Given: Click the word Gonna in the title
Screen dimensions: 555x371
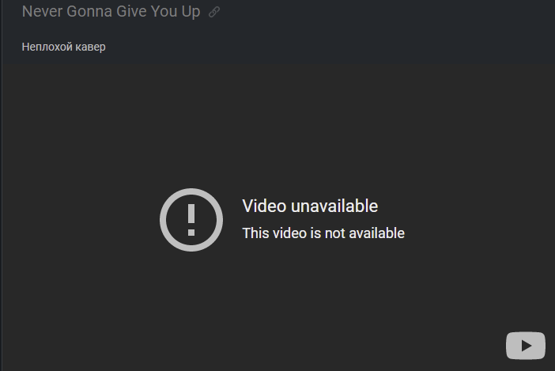Looking at the screenshot, I should (x=89, y=11).
